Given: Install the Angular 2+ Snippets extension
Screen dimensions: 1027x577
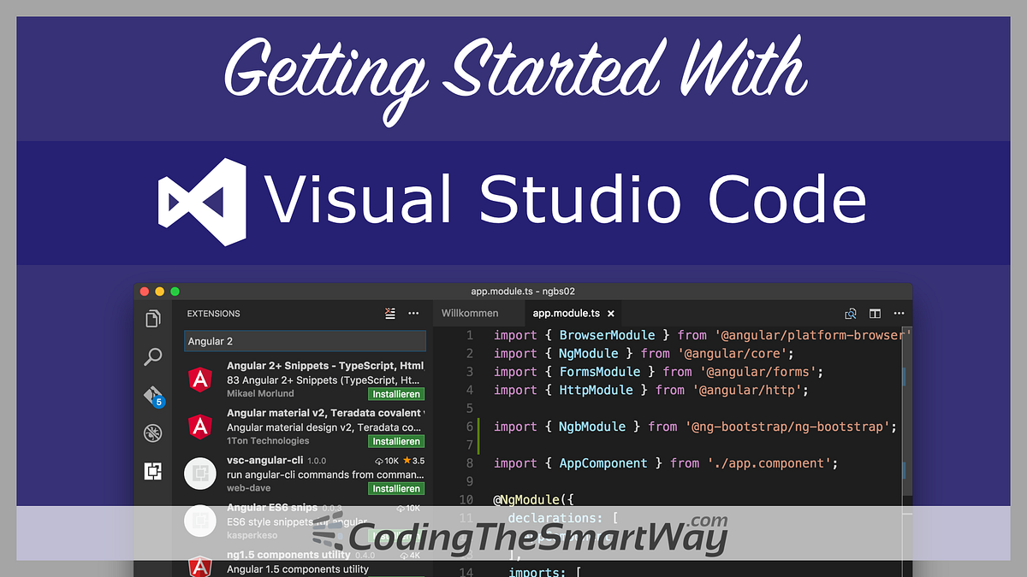Looking at the screenshot, I should coord(396,393).
